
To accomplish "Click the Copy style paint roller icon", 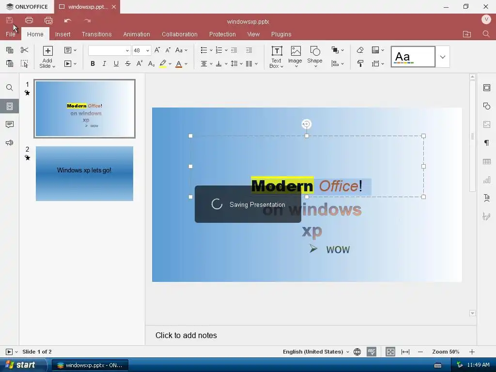I will point(360,63).
